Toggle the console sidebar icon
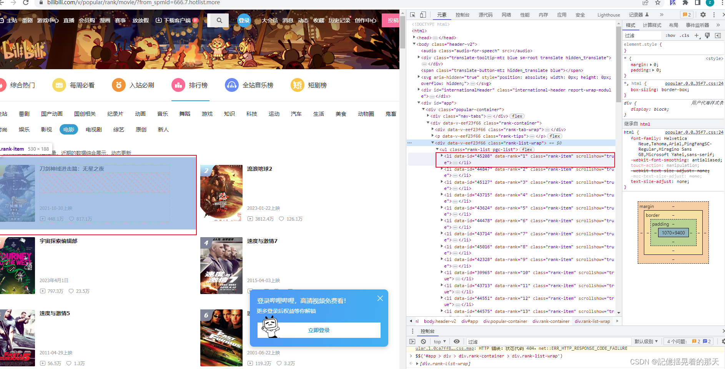Image resolution: width=725 pixels, height=369 pixels. click(x=412, y=341)
